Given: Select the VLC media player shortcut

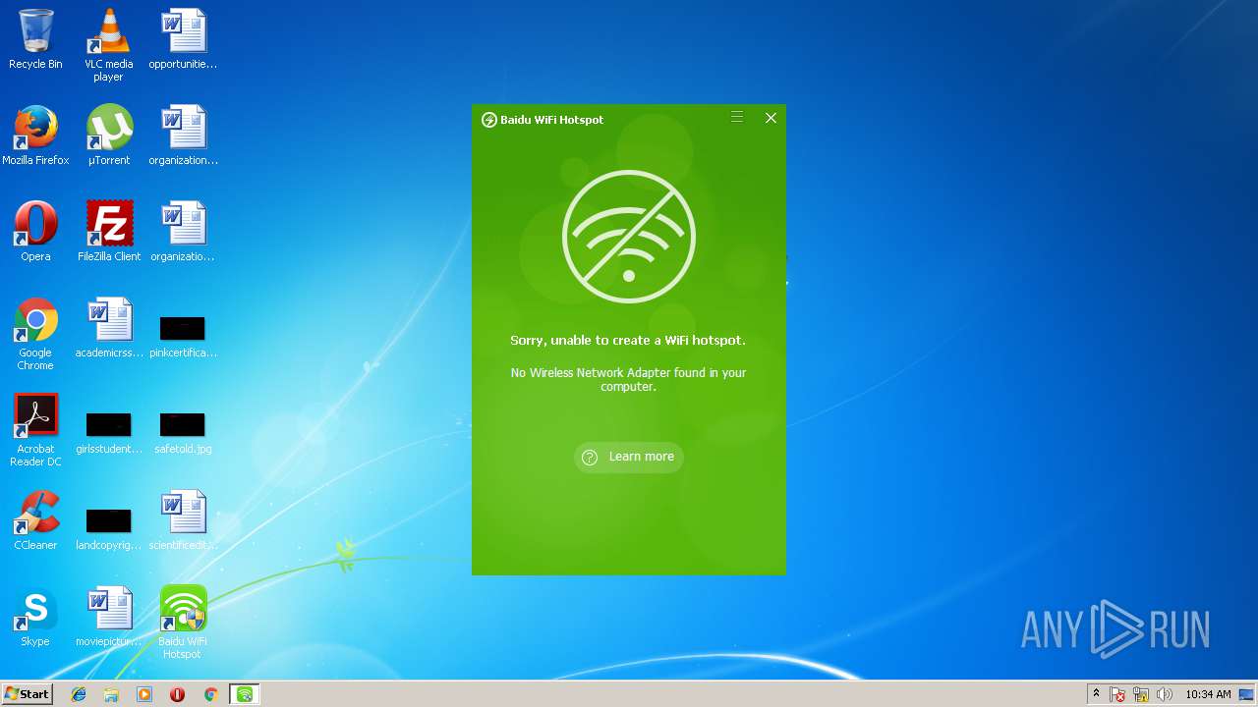Looking at the screenshot, I should [108, 45].
